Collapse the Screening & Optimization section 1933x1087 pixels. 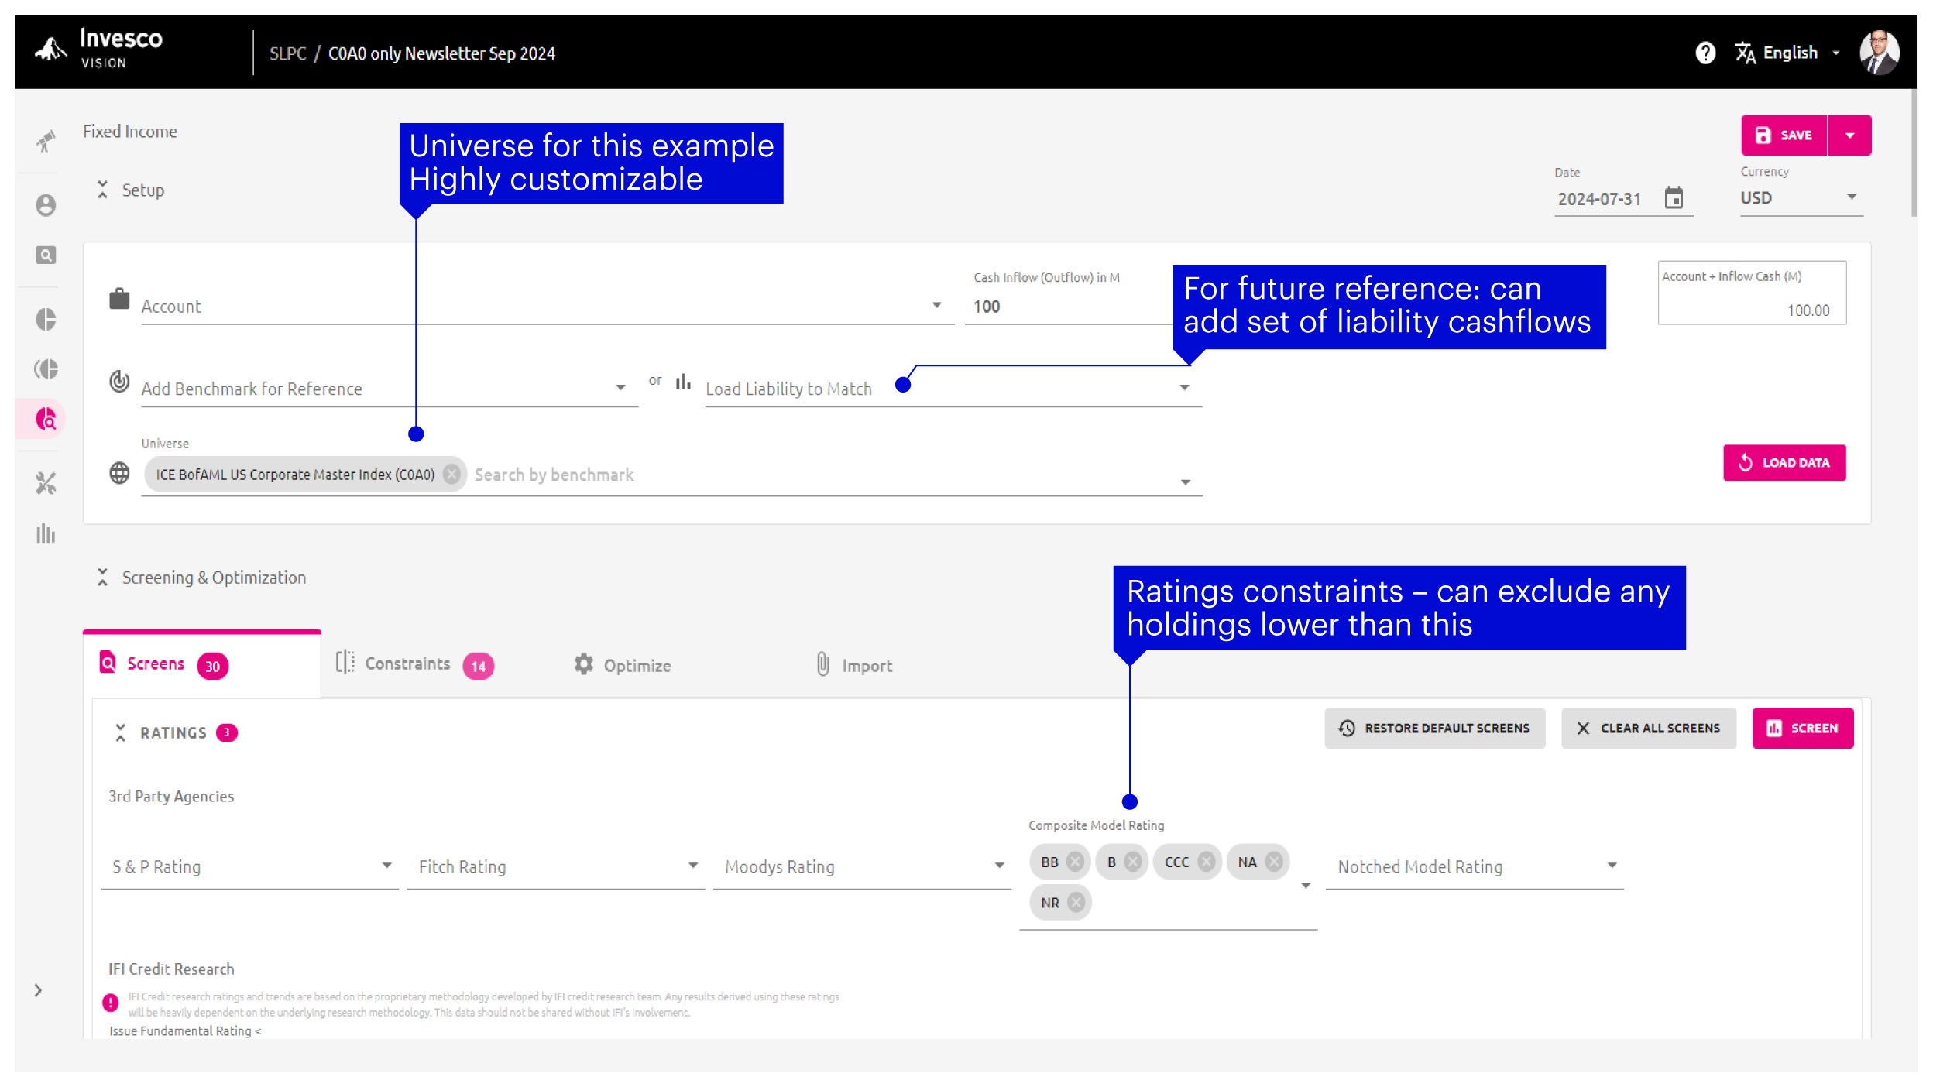point(102,577)
